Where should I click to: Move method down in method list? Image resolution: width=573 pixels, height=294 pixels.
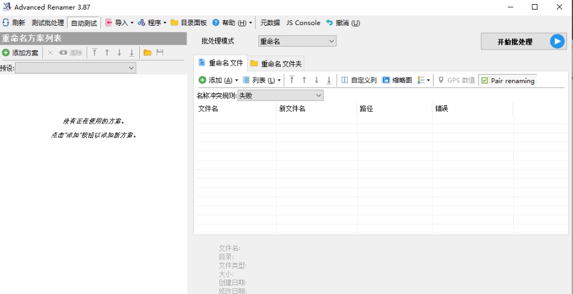click(120, 53)
